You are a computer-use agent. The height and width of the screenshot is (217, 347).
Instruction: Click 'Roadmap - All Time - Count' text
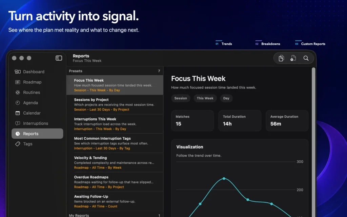click(x=96, y=206)
